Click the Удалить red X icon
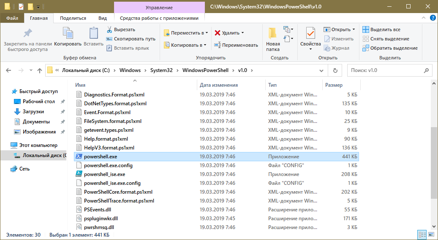The image size is (438, 240). [x=218, y=33]
